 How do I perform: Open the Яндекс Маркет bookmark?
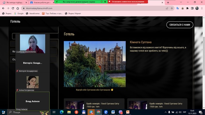coord(73,13)
